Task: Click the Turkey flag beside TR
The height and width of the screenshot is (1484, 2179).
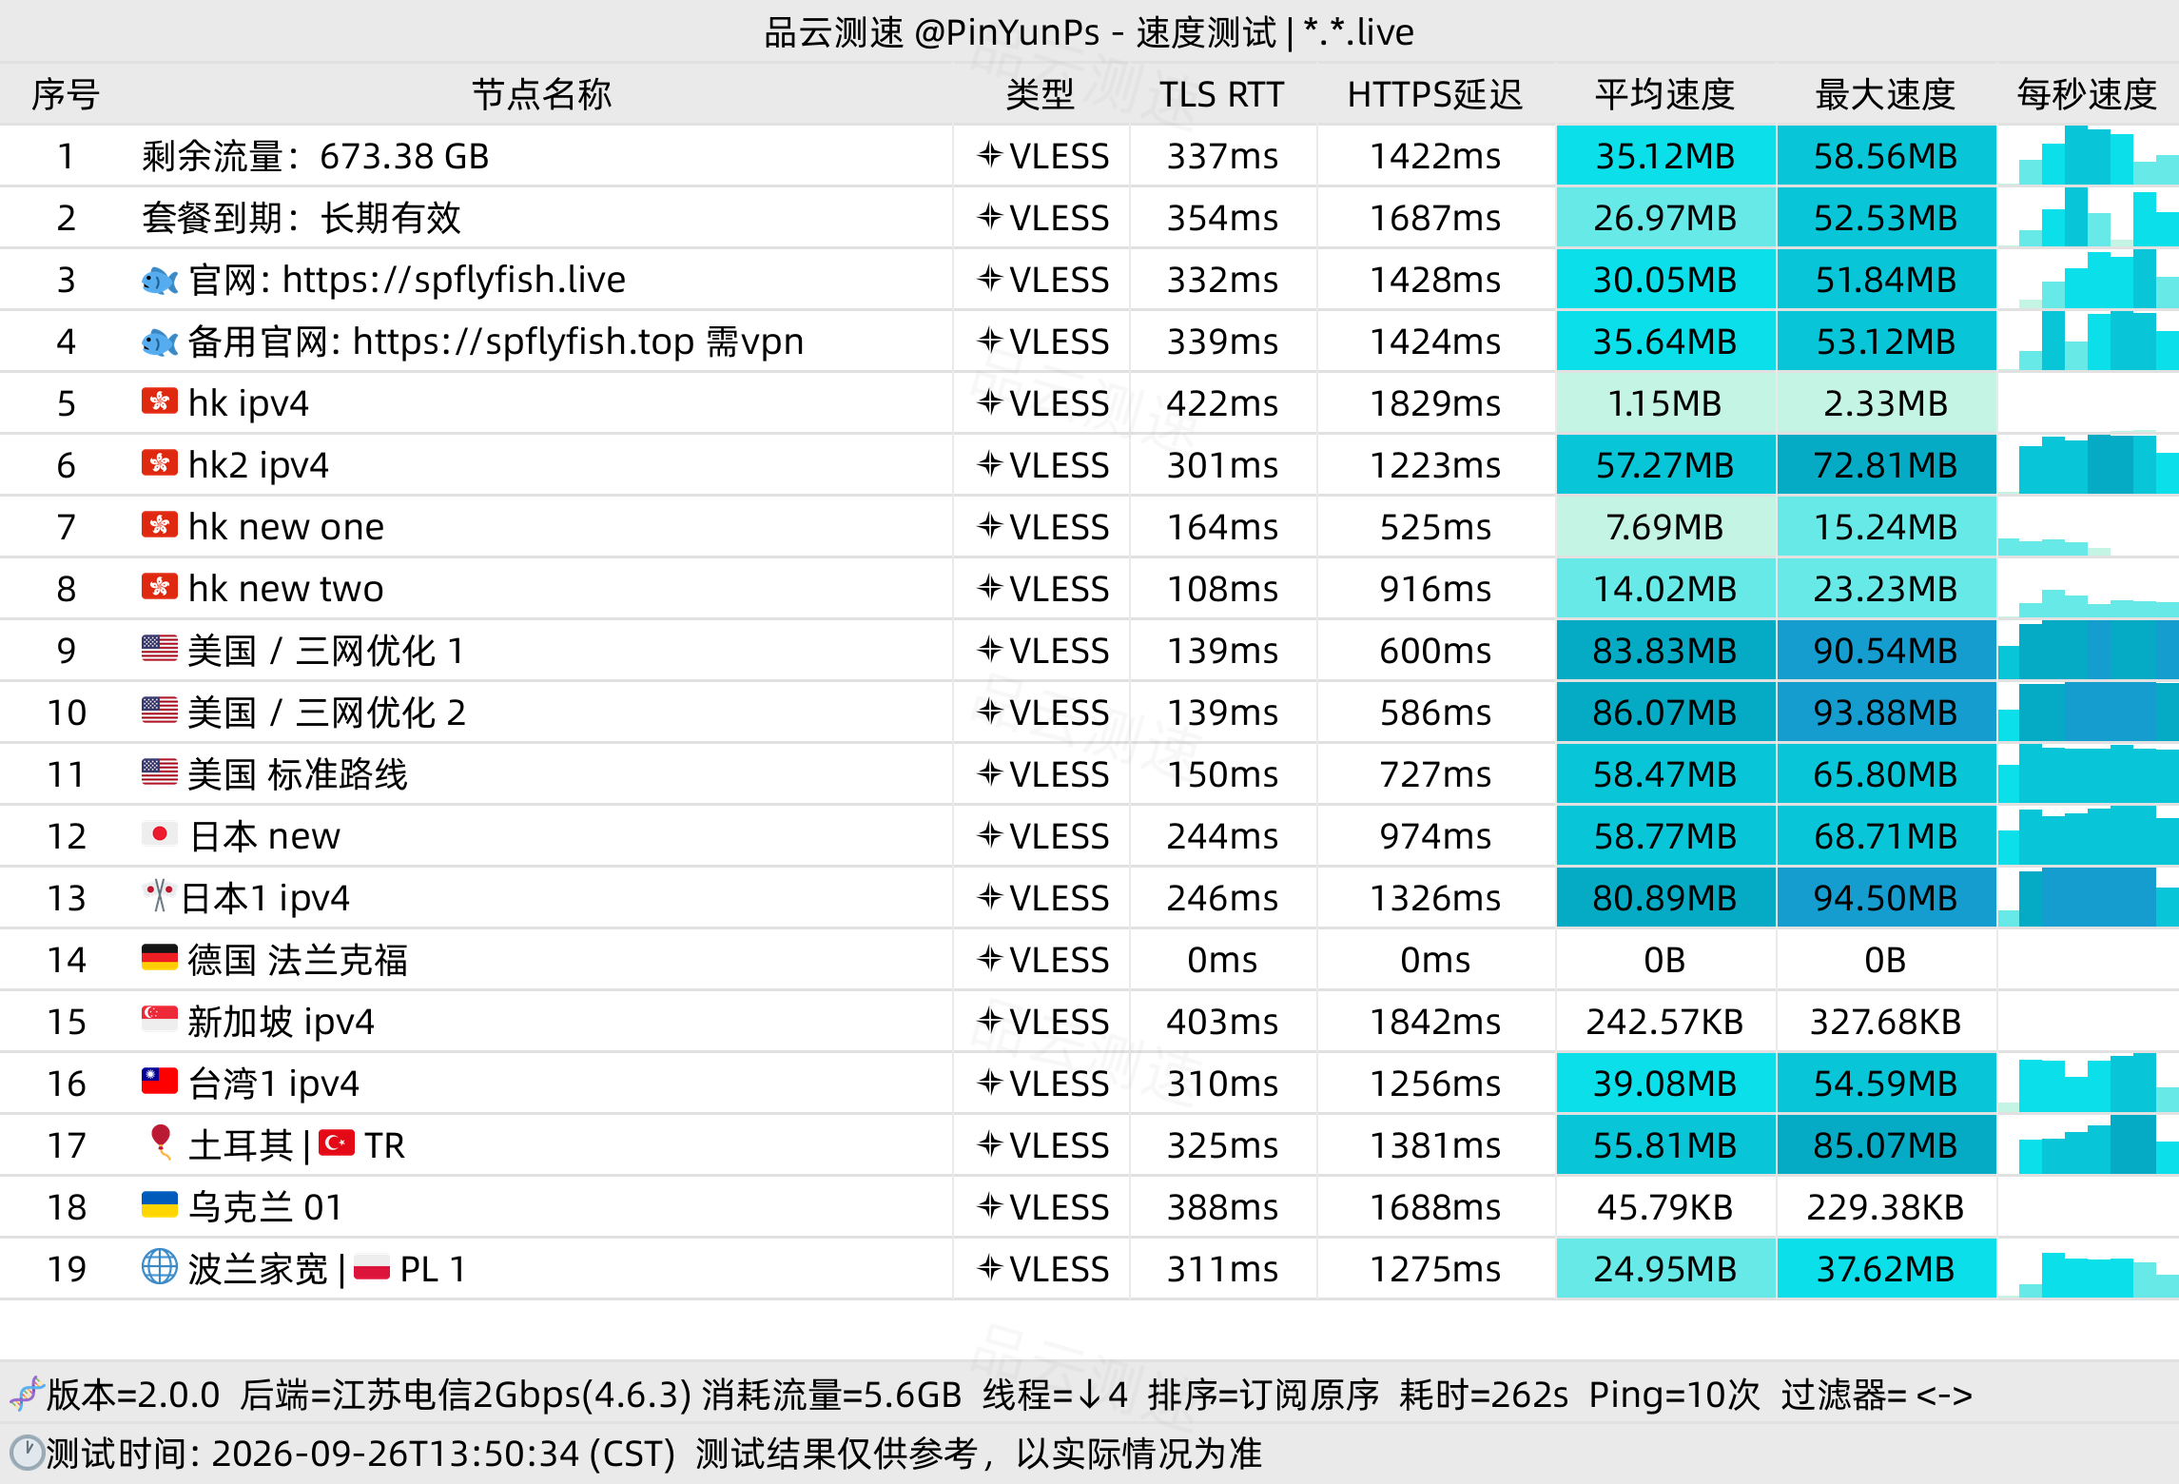Action: [337, 1143]
